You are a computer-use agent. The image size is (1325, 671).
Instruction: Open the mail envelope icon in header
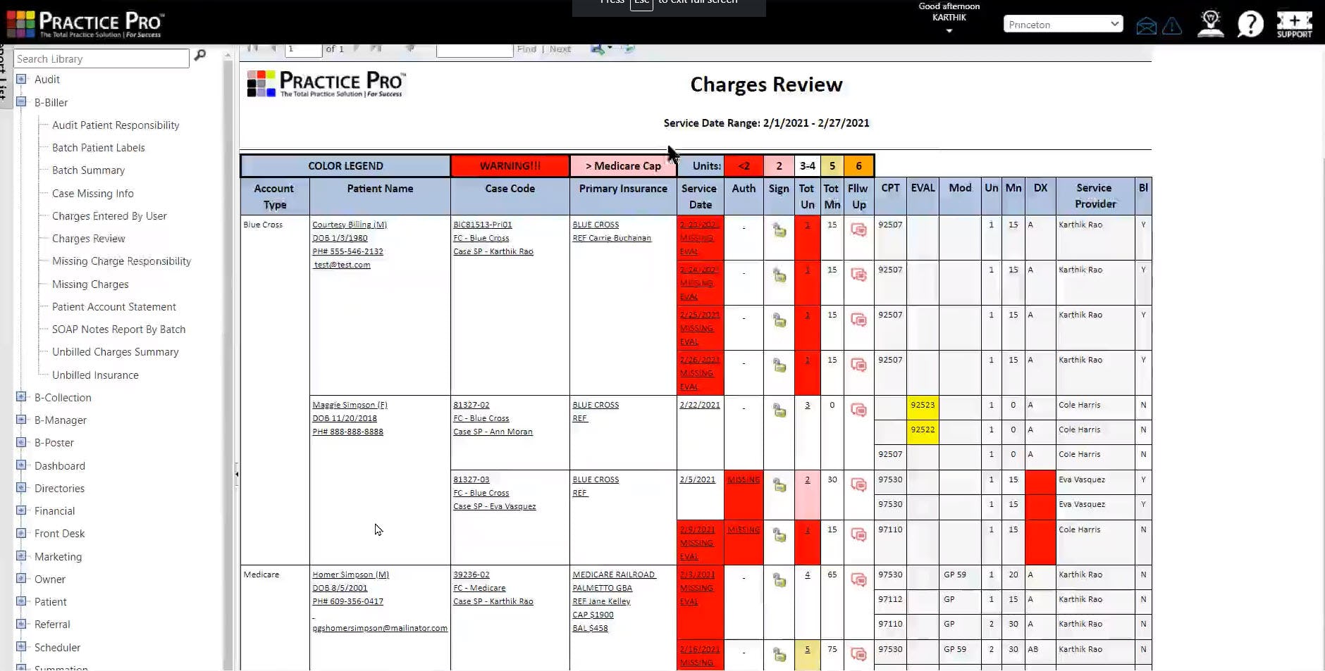1146,26
